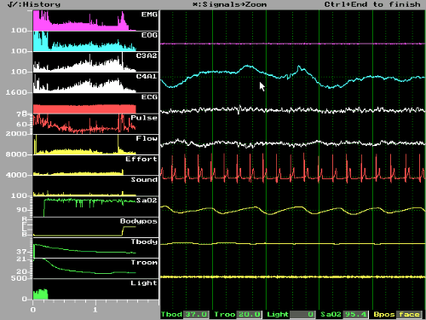Select the Tbody channel label

point(144,241)
